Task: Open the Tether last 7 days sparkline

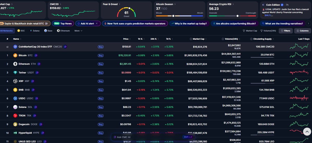Action: tap(300, 72)
